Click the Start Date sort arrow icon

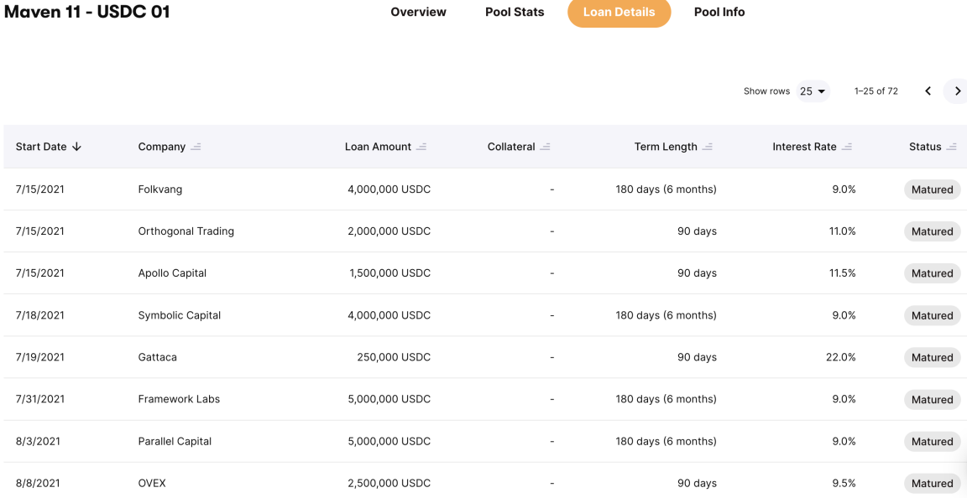pos(76,147)
